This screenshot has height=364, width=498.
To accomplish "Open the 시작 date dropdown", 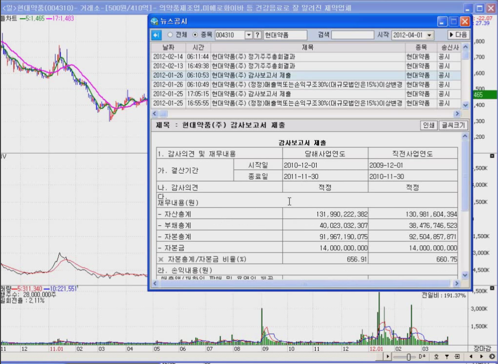I will (429, 35).
